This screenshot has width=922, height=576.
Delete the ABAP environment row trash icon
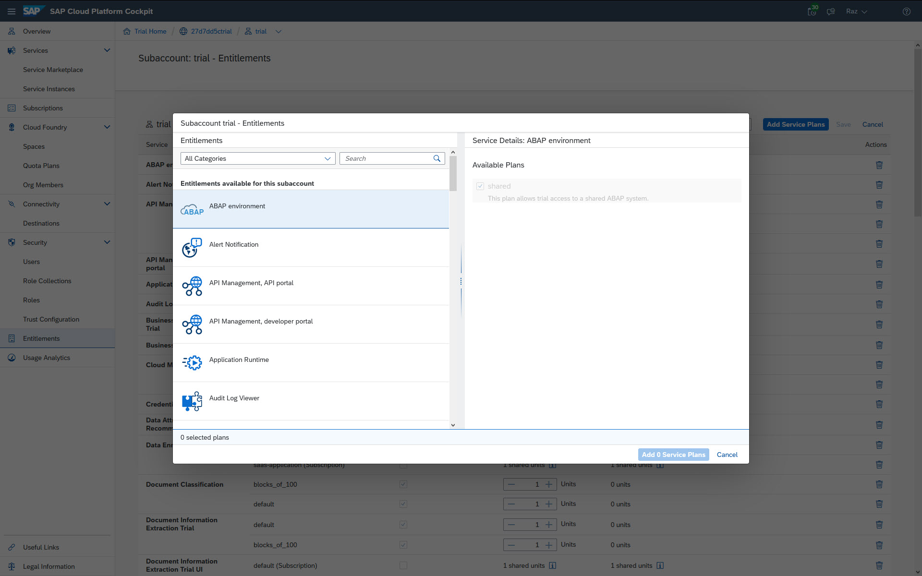click(879, 165)
